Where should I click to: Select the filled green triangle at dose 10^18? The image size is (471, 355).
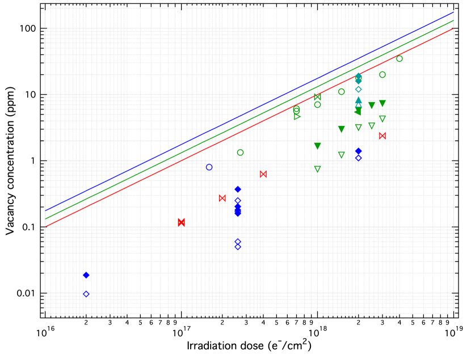[318, 146]
